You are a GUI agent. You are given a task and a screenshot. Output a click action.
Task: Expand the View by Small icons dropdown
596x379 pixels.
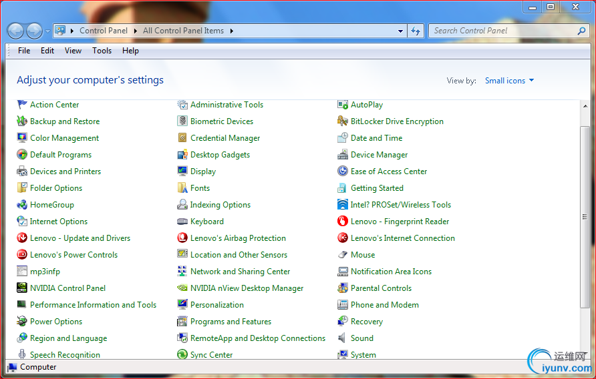[510, 81]
